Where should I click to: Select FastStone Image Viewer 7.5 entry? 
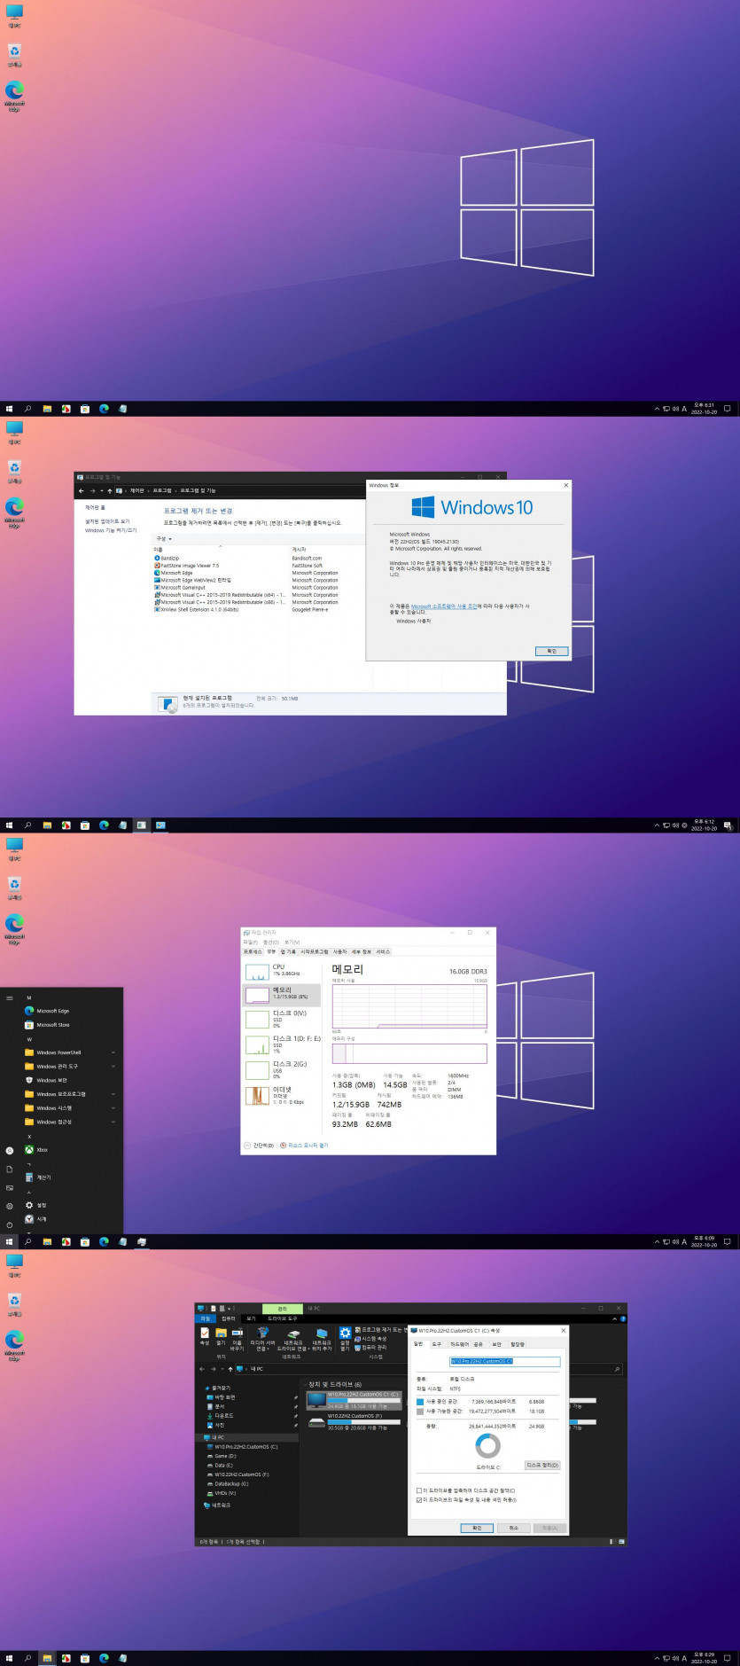click(189, 566)
